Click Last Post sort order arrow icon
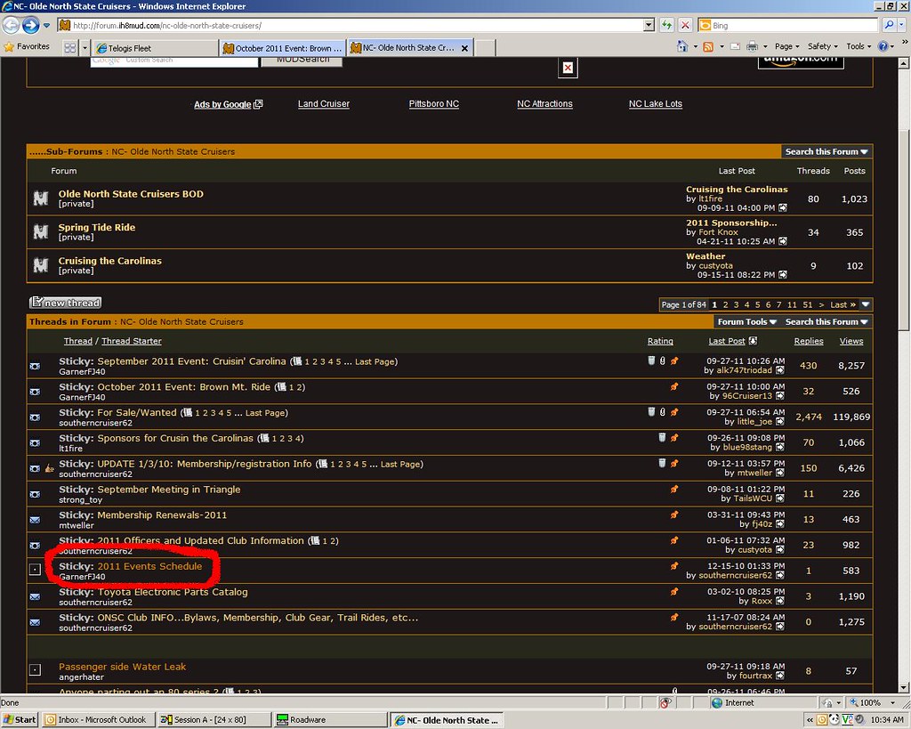The image size is (911, 729). click(x=753, y=341)
